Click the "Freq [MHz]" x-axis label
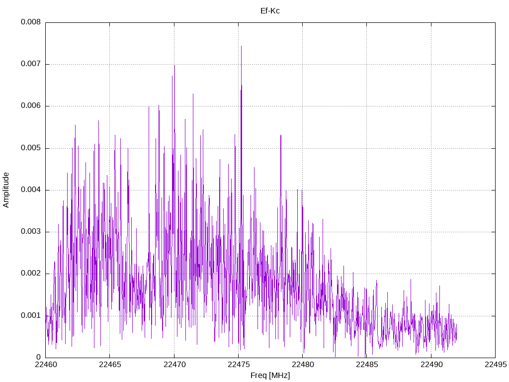This screenshot has height=382, width=509. pyautogui.click(x=270, y=375)
